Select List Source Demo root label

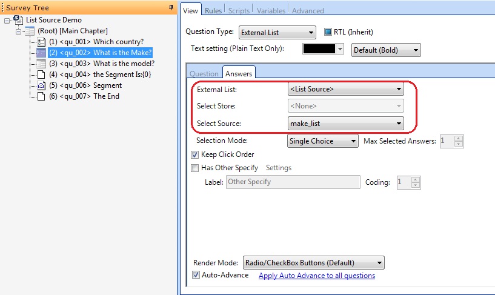pos(54,20)
